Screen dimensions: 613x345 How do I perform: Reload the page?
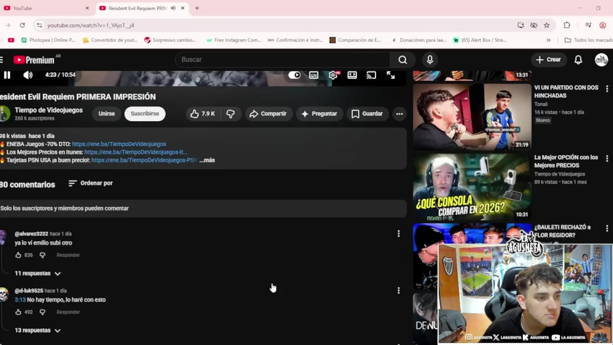pos(22,25)
